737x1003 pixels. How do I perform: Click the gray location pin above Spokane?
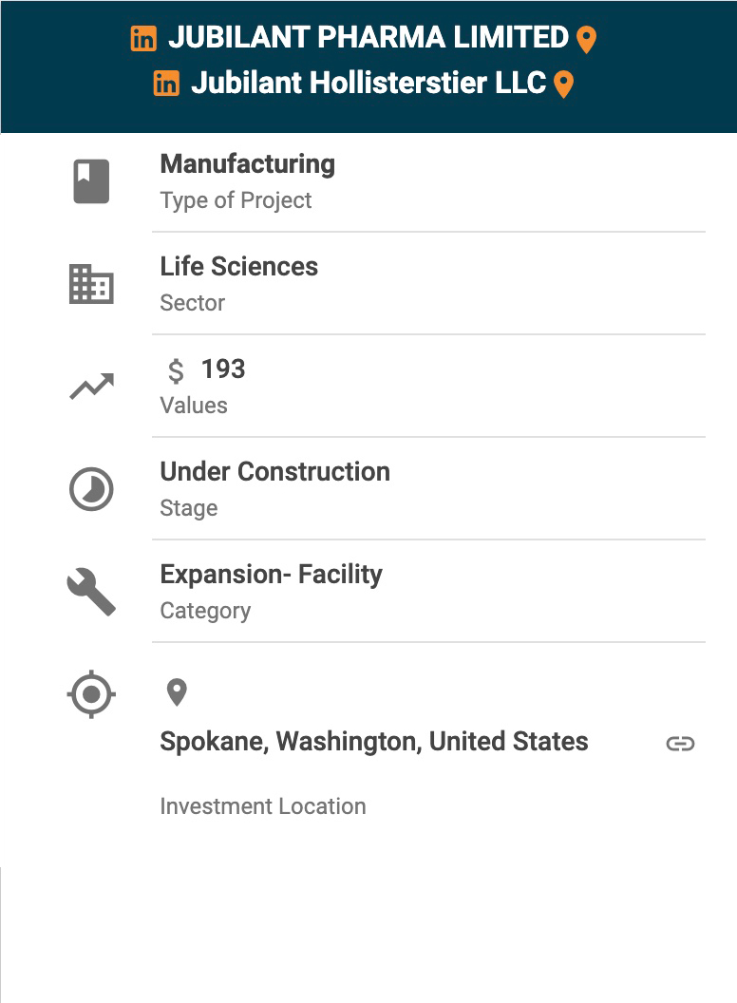click(x=177, y=692)
